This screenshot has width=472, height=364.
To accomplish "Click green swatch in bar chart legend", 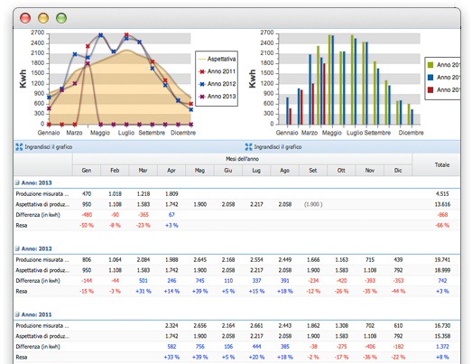I will (x=430, y=65).
